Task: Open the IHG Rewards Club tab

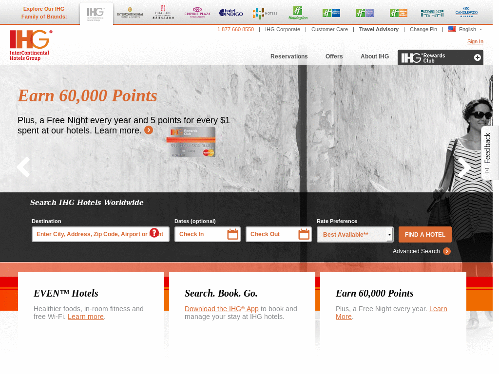Action: pos(440,57)
